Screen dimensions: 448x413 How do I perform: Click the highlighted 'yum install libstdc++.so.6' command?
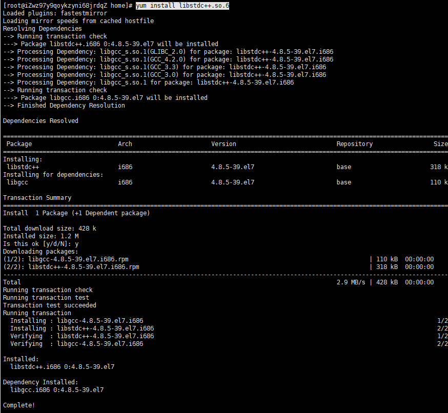(182, 6)
